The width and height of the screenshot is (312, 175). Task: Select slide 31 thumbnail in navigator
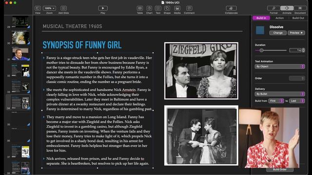(x=20, y=54)
